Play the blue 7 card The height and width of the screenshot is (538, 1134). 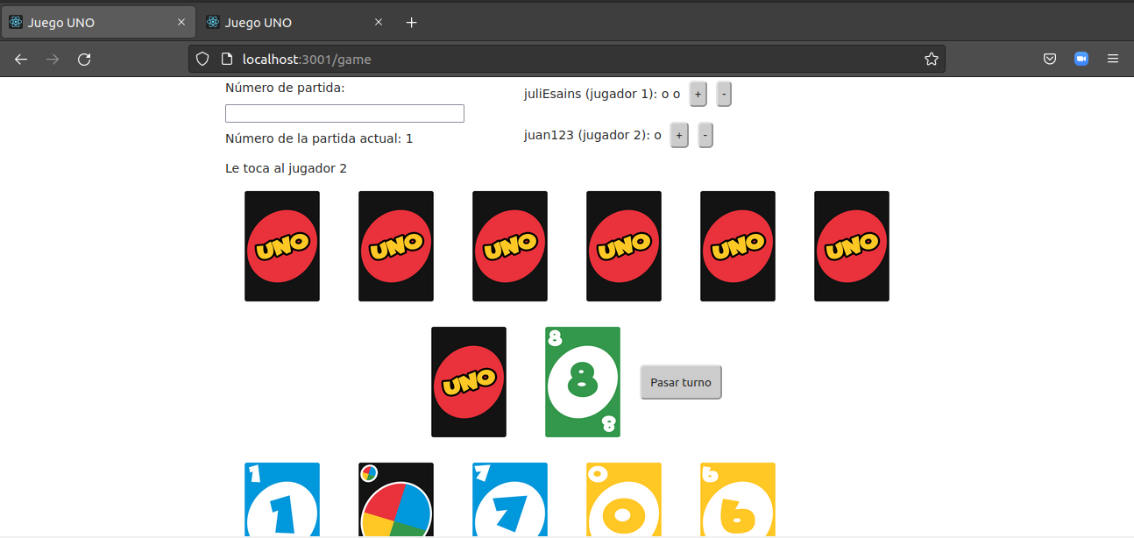(510, 499)
